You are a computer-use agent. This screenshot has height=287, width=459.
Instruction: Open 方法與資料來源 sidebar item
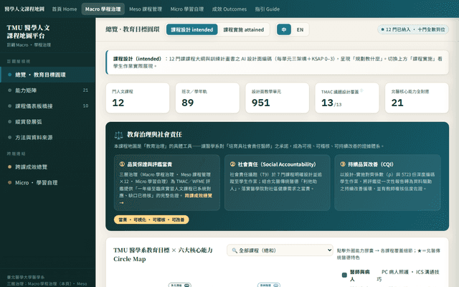click(47, 137)
